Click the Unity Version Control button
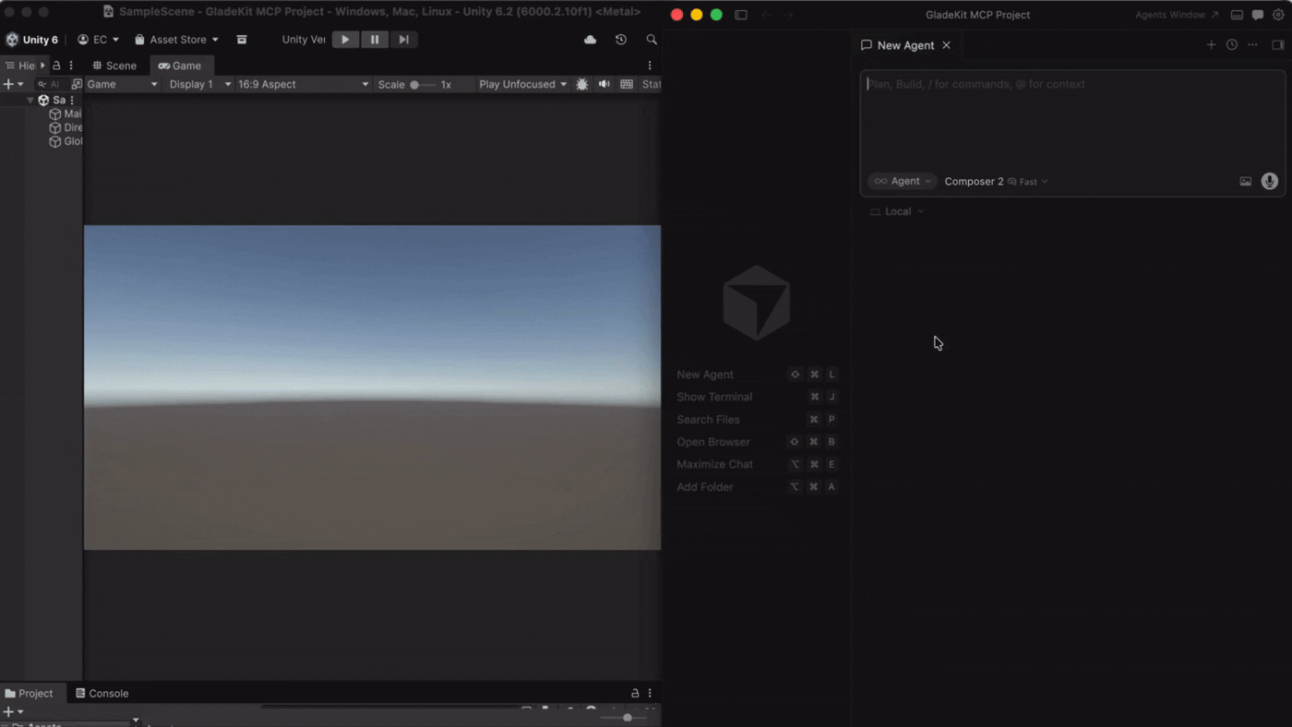Image resolution: width=1292 pixels, height=727 pixels. (304, 40)
